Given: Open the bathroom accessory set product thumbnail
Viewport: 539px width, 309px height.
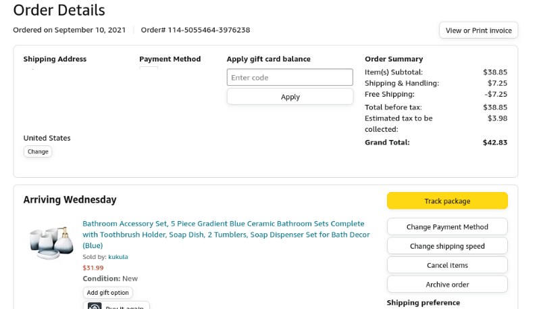Looking at the screenshot, I should pos(52,242).
